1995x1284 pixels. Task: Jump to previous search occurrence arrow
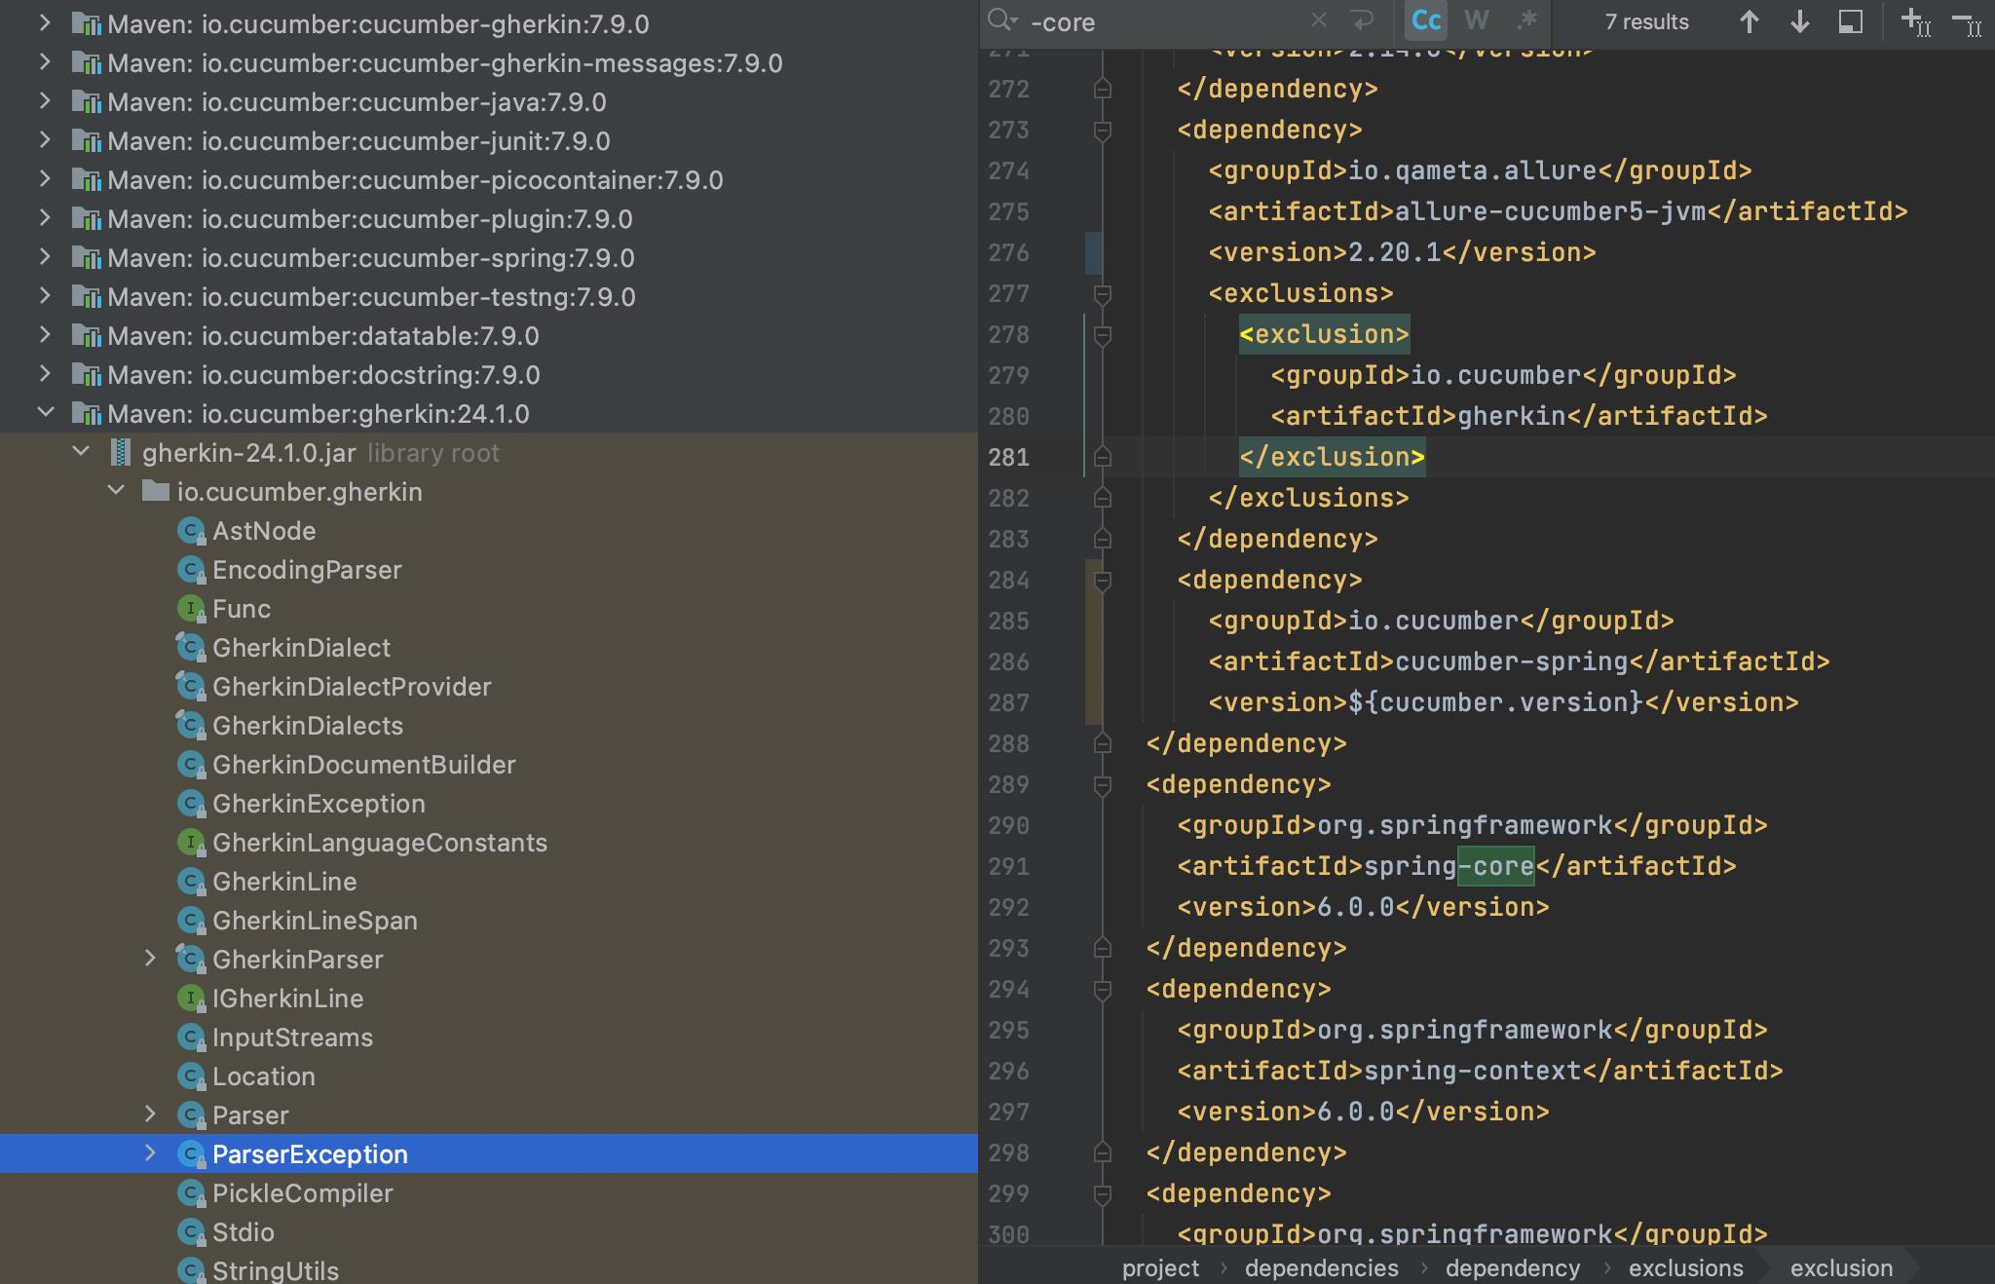tap(1749, 21)
